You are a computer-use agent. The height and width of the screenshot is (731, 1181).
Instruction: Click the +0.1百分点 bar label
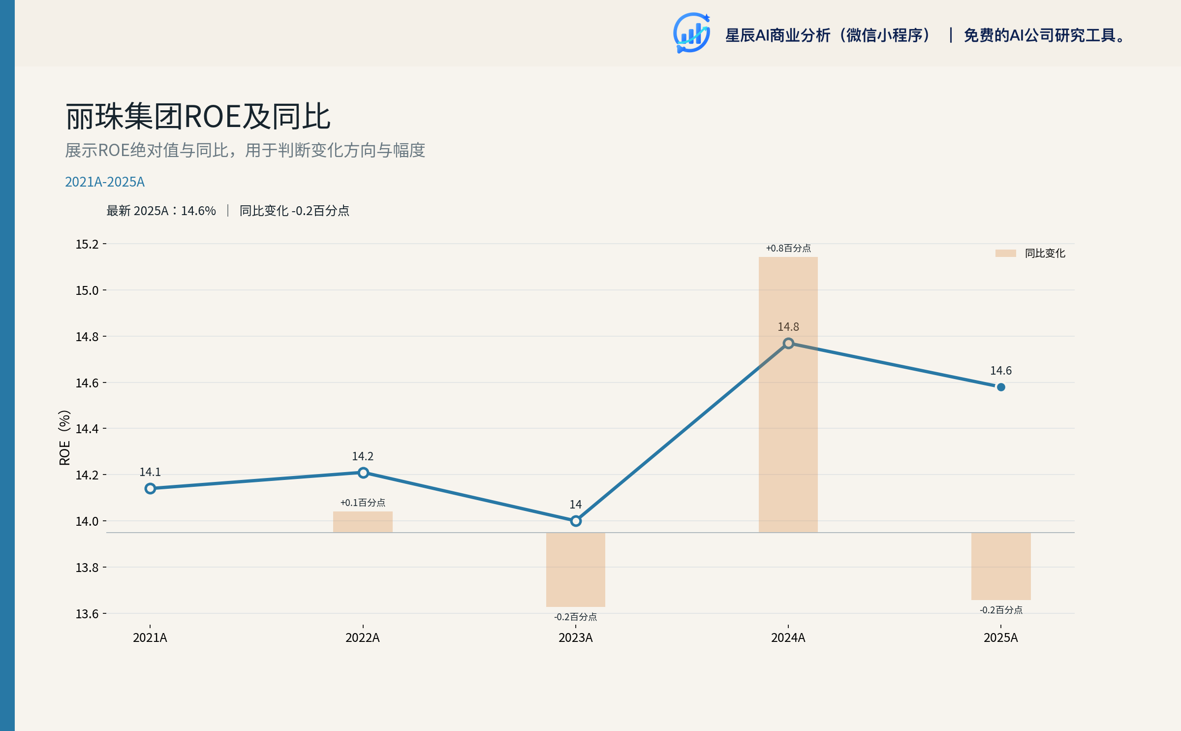[363, 503]
